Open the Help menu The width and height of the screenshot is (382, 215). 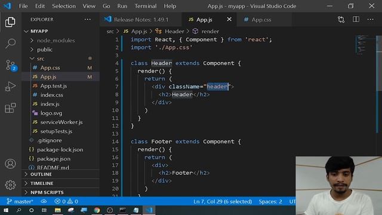[170, 6]
